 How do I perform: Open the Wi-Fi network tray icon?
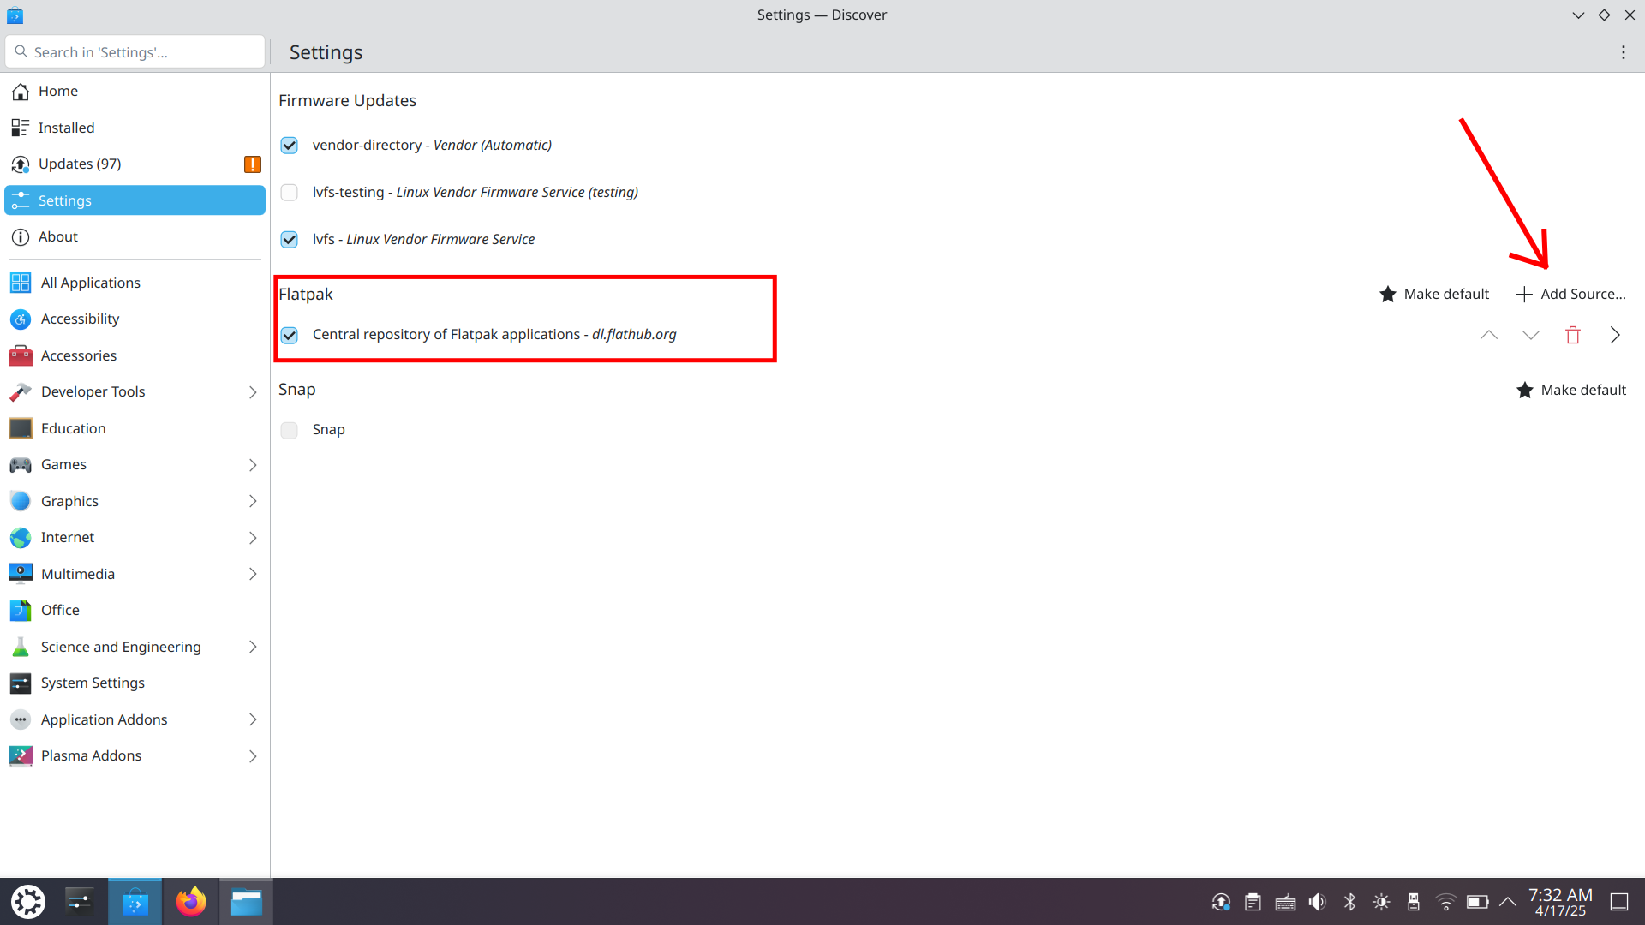pos(1445,902)
